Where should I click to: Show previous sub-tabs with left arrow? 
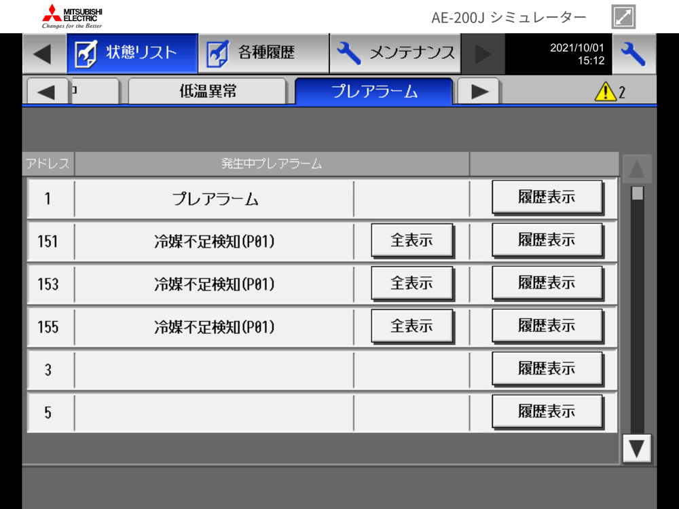(x=48, y=92)
